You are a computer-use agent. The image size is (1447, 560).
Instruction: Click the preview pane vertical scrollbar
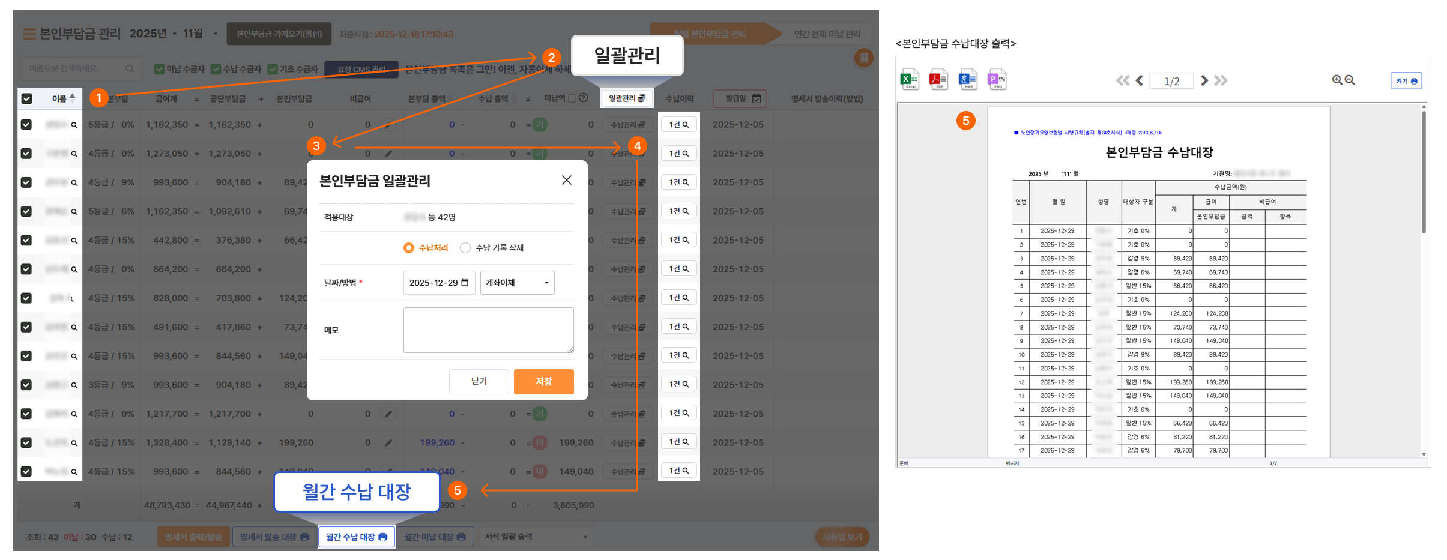click(1424, 174)
